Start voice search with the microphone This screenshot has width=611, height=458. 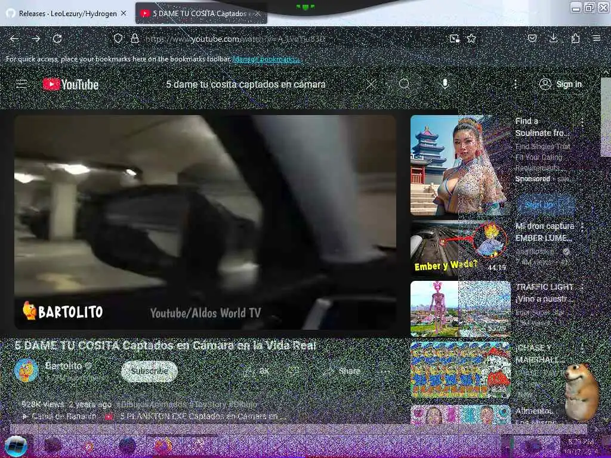pos(445,84)
